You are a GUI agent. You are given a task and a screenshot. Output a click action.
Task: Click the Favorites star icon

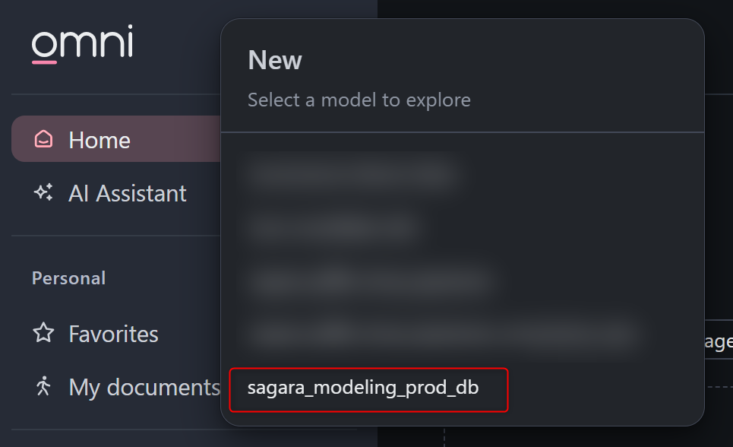click(43, 333)
